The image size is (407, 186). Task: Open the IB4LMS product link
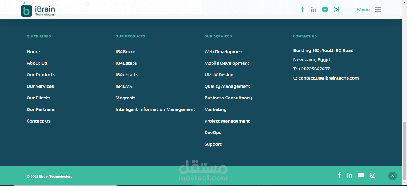click(124, 86)
